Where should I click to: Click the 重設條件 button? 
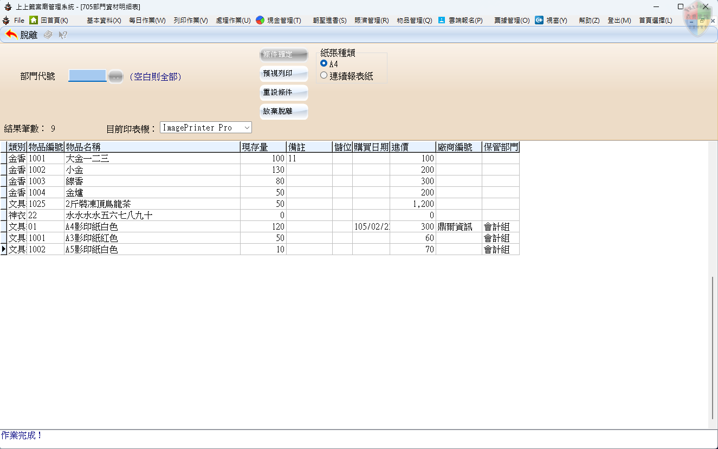pyautogui.click(x=284, y=93)
